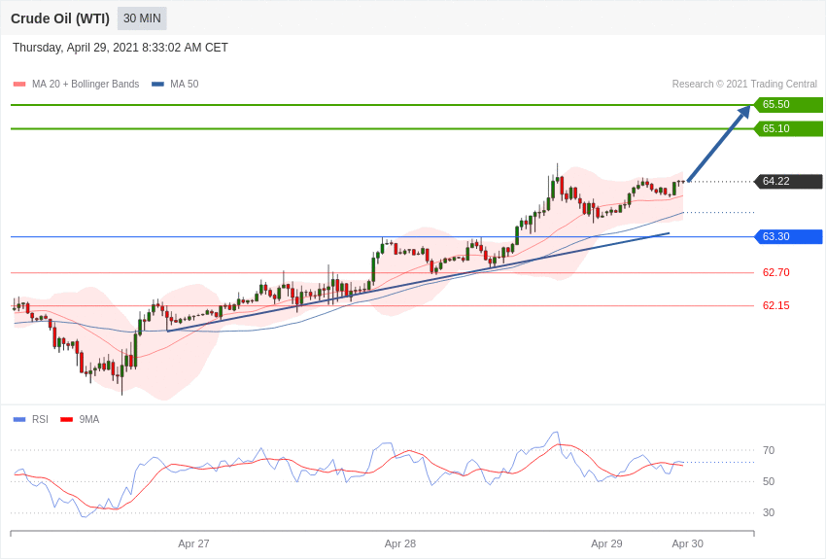Click the red 62.70 support label

775,272
